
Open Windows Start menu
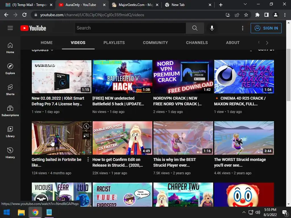[x=7, y=212]
